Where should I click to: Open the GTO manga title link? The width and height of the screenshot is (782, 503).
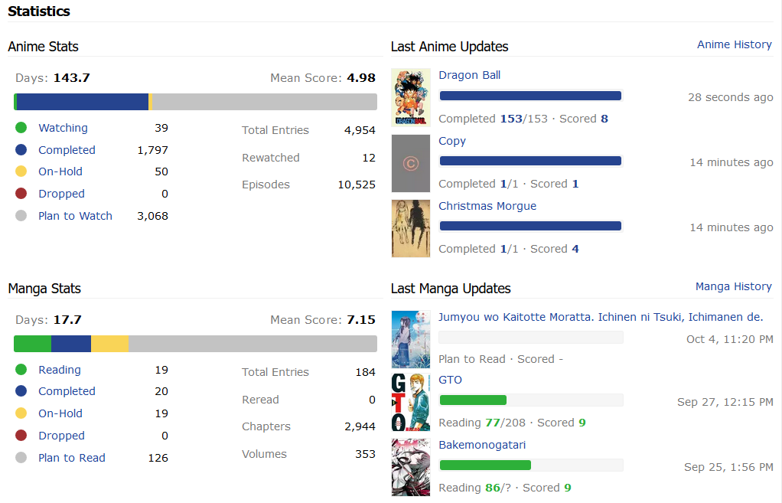(x=450, y=380)
